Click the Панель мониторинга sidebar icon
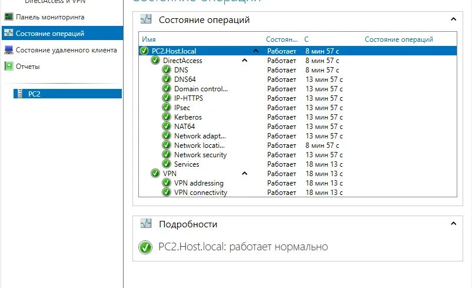 coord(9,16)
